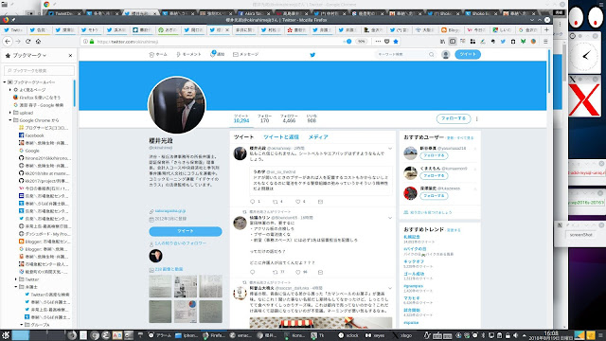The width and height of the screenshot is (606, 341).
Task: Toggle Firefox sidebar visibility button
Action: pyautogui.click(x=453, y=42)
